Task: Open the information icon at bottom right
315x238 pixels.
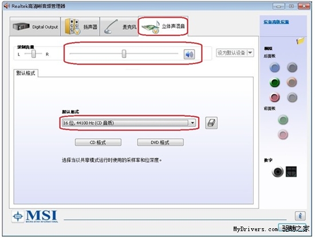Action: click(300, 216)
